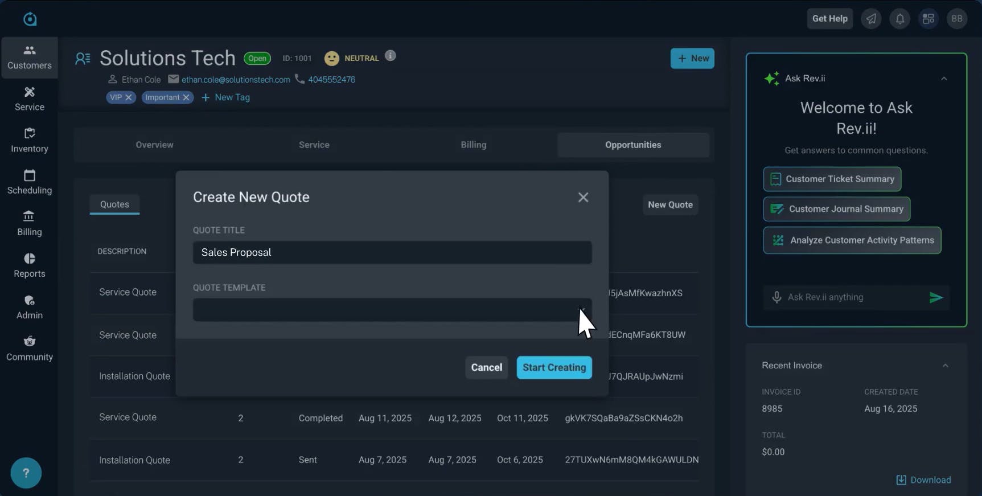Image resolution: width=982 pixels, height=496 pixels.
Task: Open the Inventory sidebar section
Action: tap(30, 140)
